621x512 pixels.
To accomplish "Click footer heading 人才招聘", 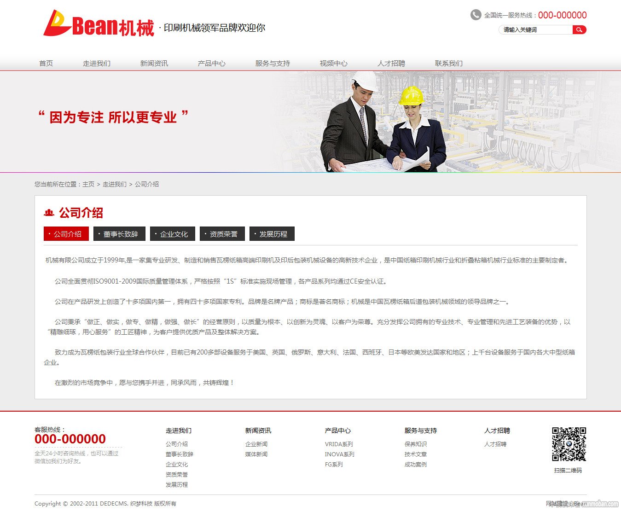I will click(x=497, y=431).
